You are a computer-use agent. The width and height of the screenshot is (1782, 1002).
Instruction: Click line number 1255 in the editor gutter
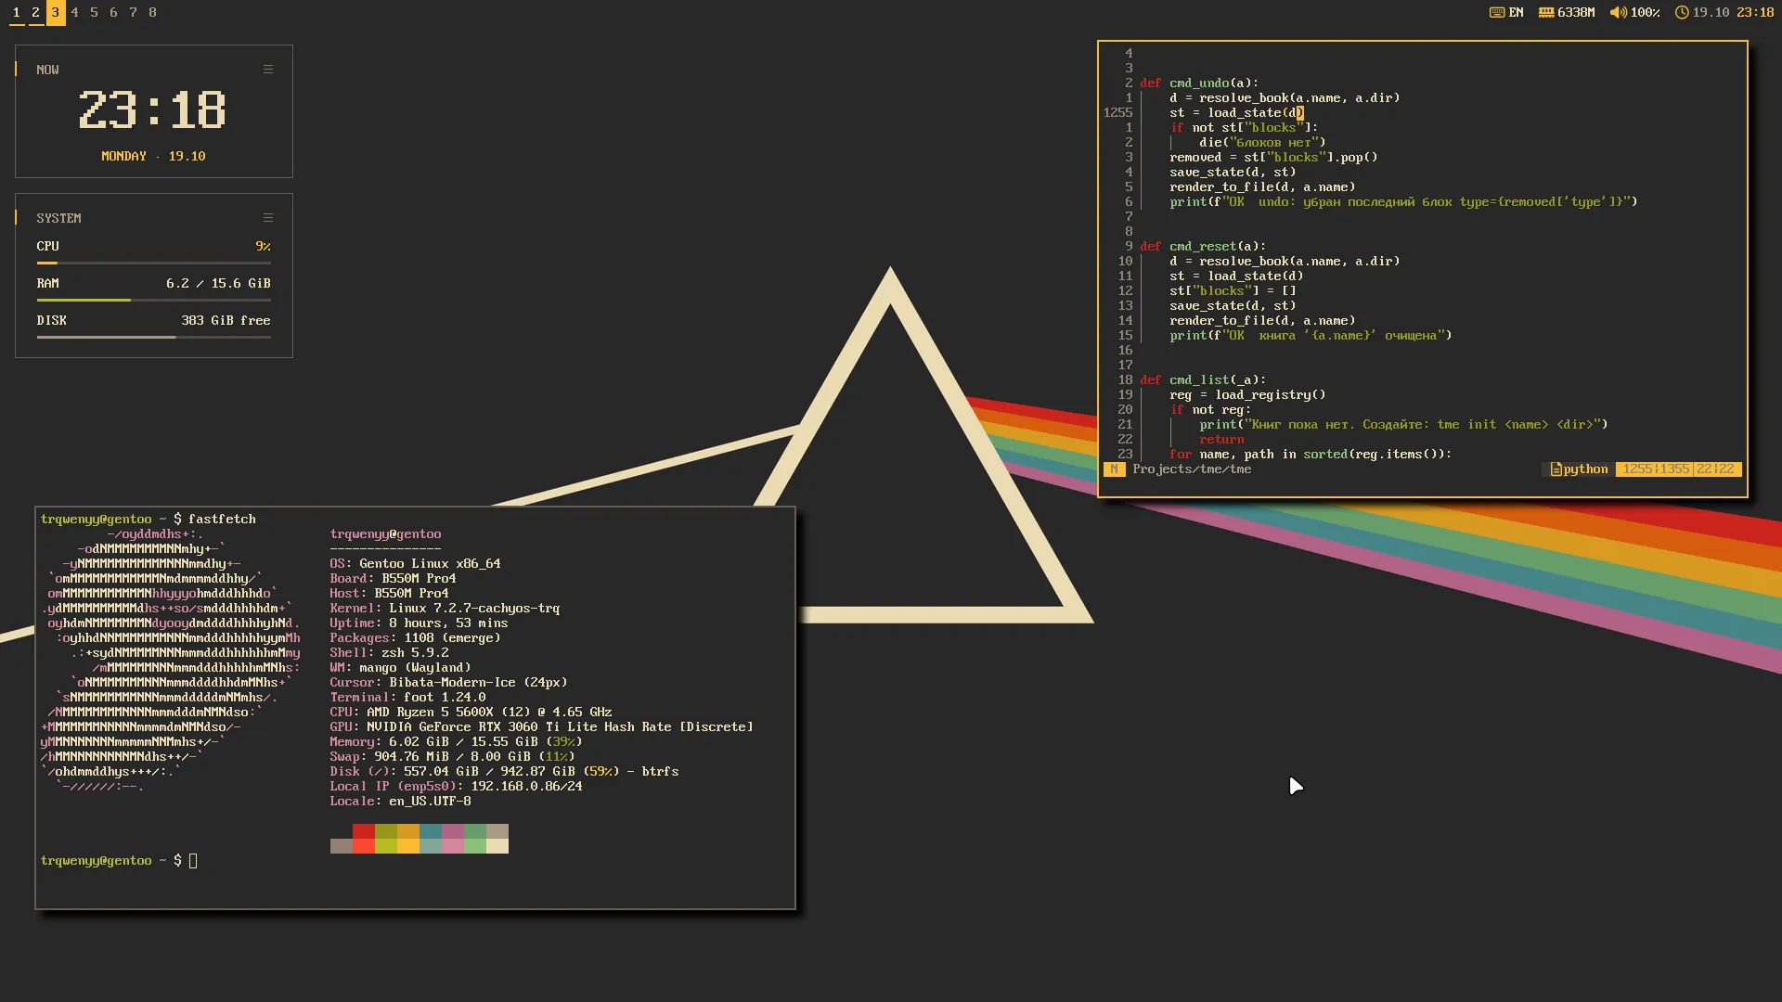[x=1117, y=112]
